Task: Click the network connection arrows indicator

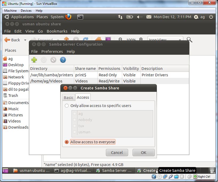Action: coord(120,17)
